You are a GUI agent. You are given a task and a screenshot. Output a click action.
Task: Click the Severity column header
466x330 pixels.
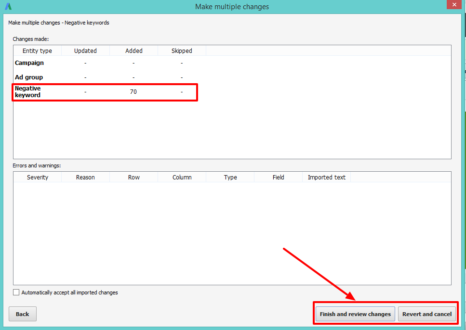38,177
